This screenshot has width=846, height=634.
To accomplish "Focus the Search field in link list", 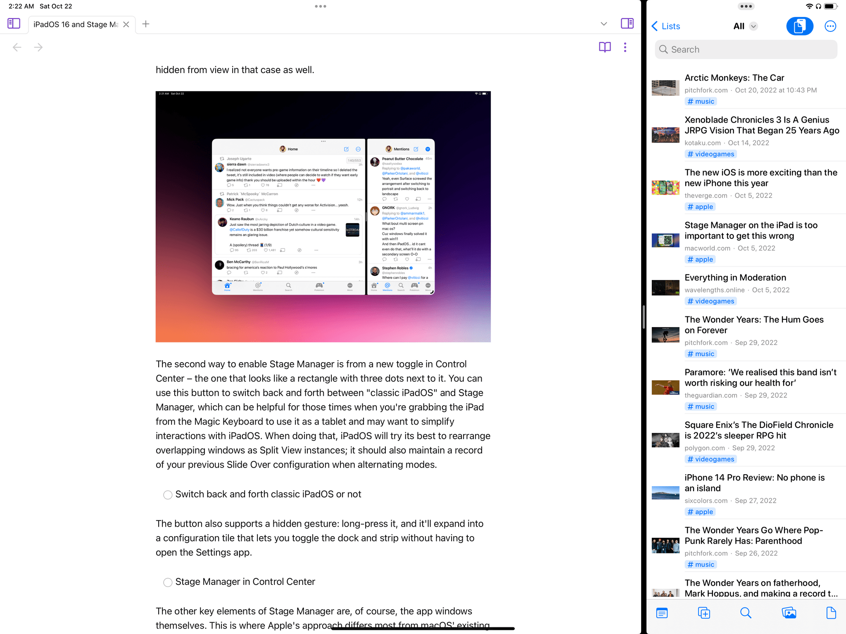I will tap(746, 50).
